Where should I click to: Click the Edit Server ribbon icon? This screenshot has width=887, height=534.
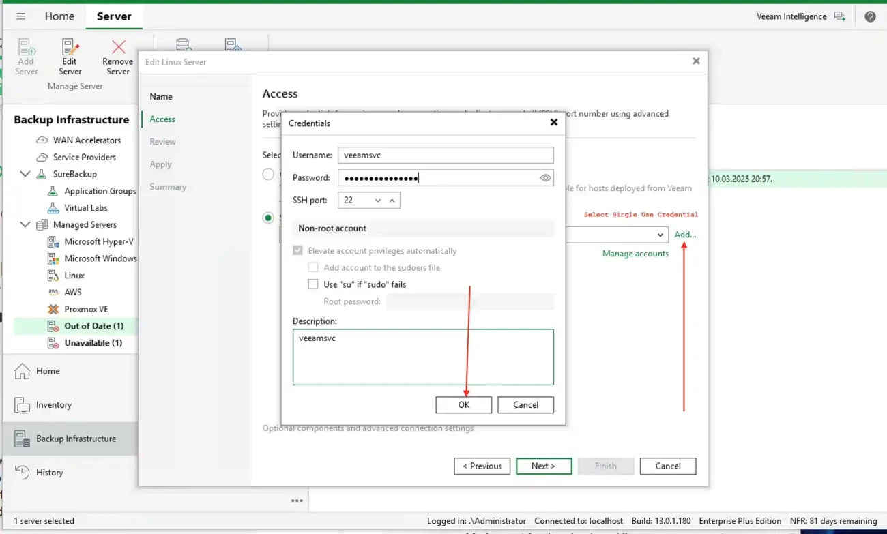point(70,48)
